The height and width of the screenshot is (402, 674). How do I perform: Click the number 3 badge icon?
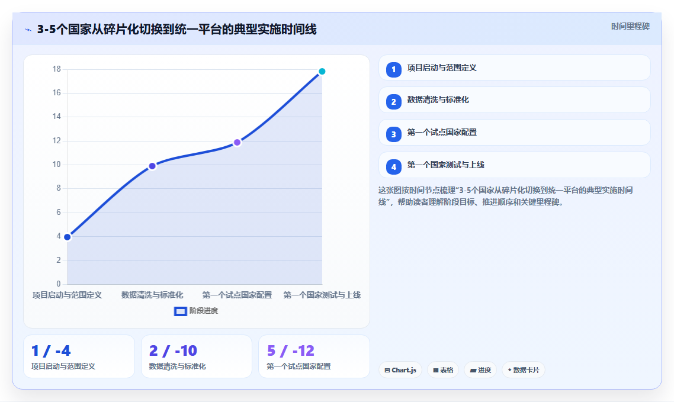point(394,134)
